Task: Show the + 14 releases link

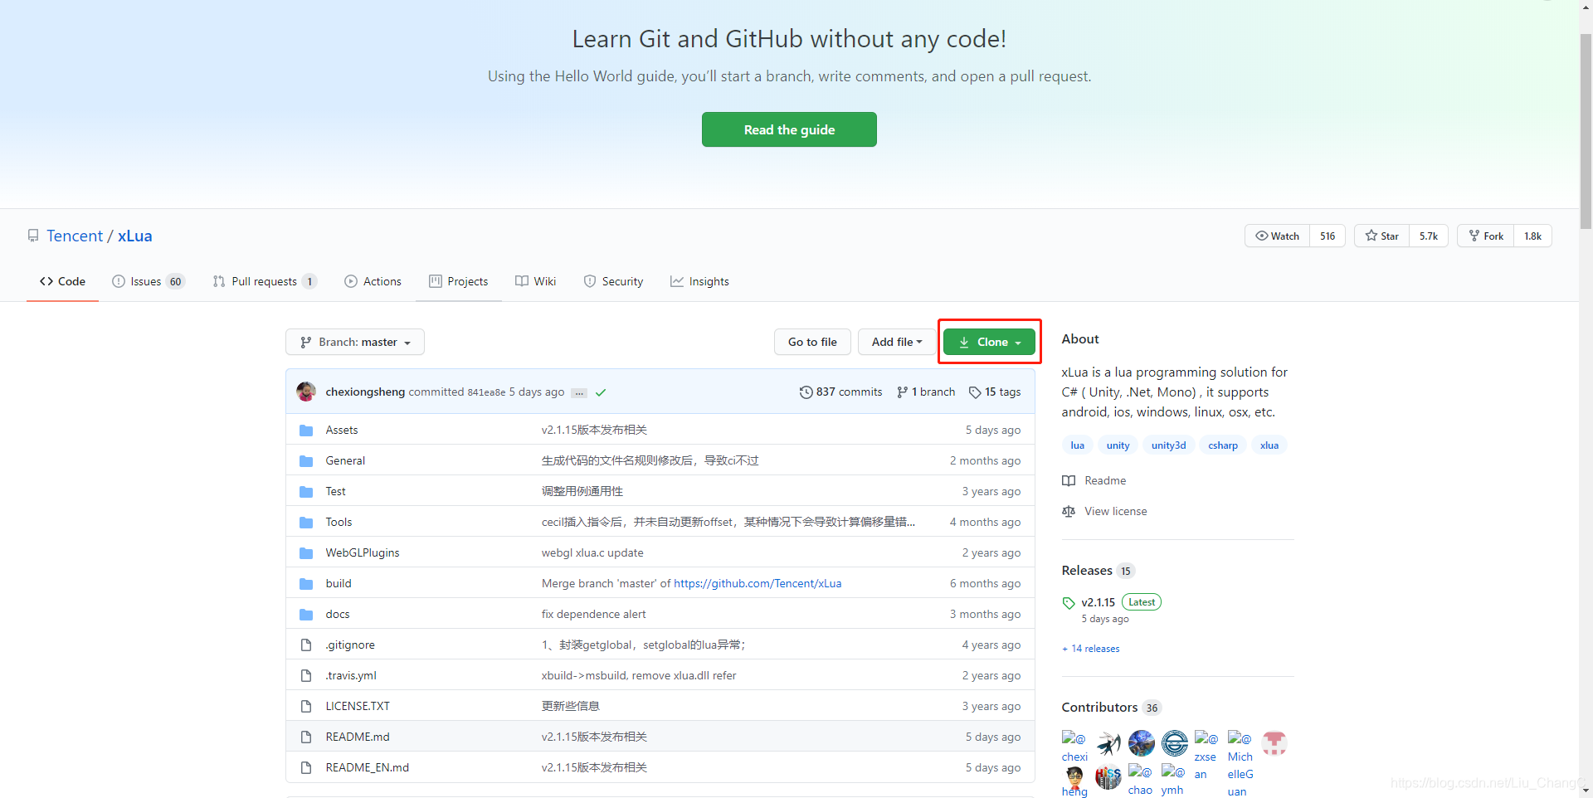Action: click(1090, 649)
